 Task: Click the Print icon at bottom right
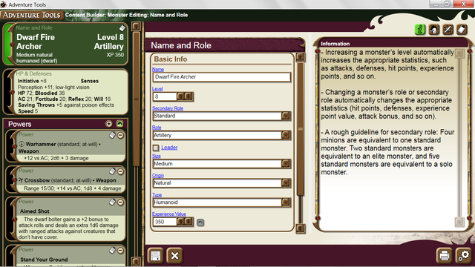[444, 255]
